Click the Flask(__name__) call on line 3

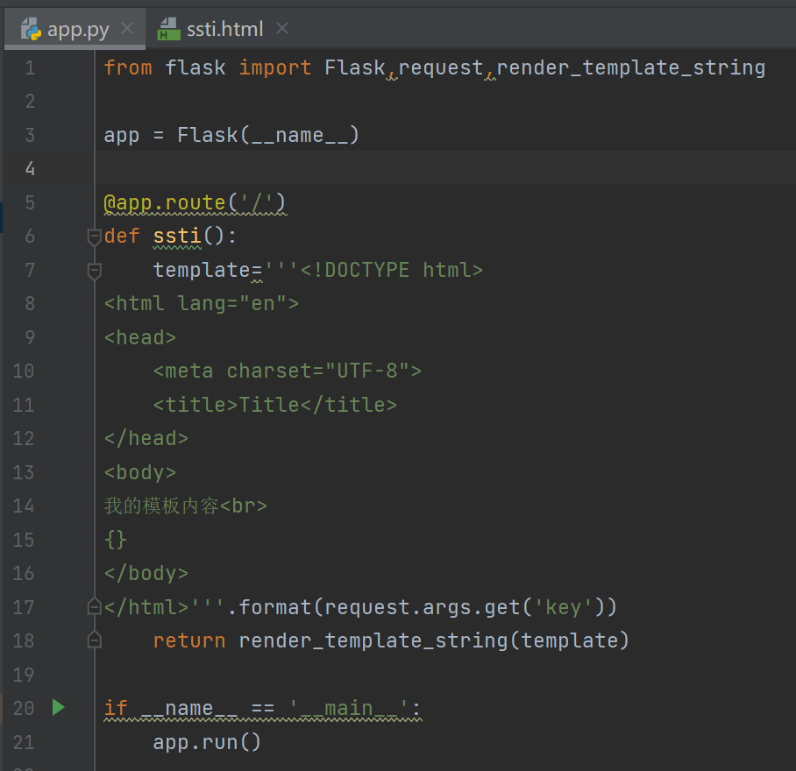pyautogui.click(x=268, y=136)
